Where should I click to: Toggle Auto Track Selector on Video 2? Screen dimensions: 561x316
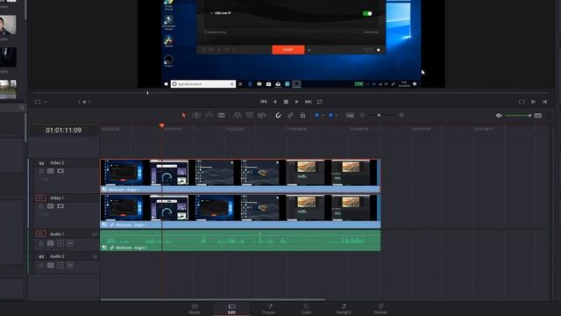(51, 171)
